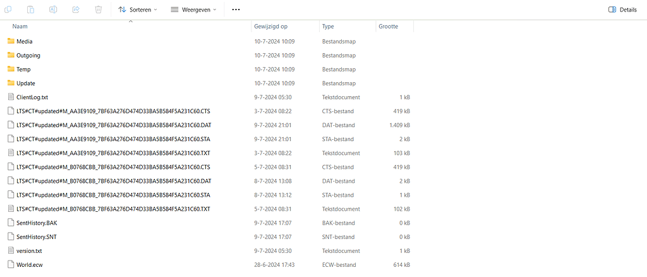Click the Copy icon in toolbar
The image size is (647, 277).
8,9
